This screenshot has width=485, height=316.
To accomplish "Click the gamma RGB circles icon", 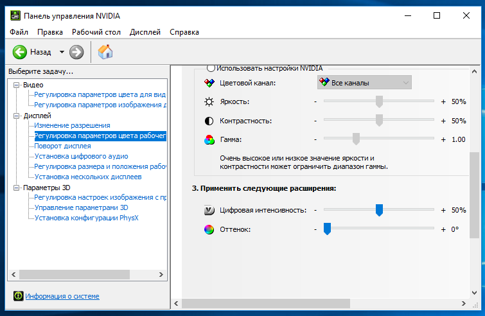I will (209, 140).
